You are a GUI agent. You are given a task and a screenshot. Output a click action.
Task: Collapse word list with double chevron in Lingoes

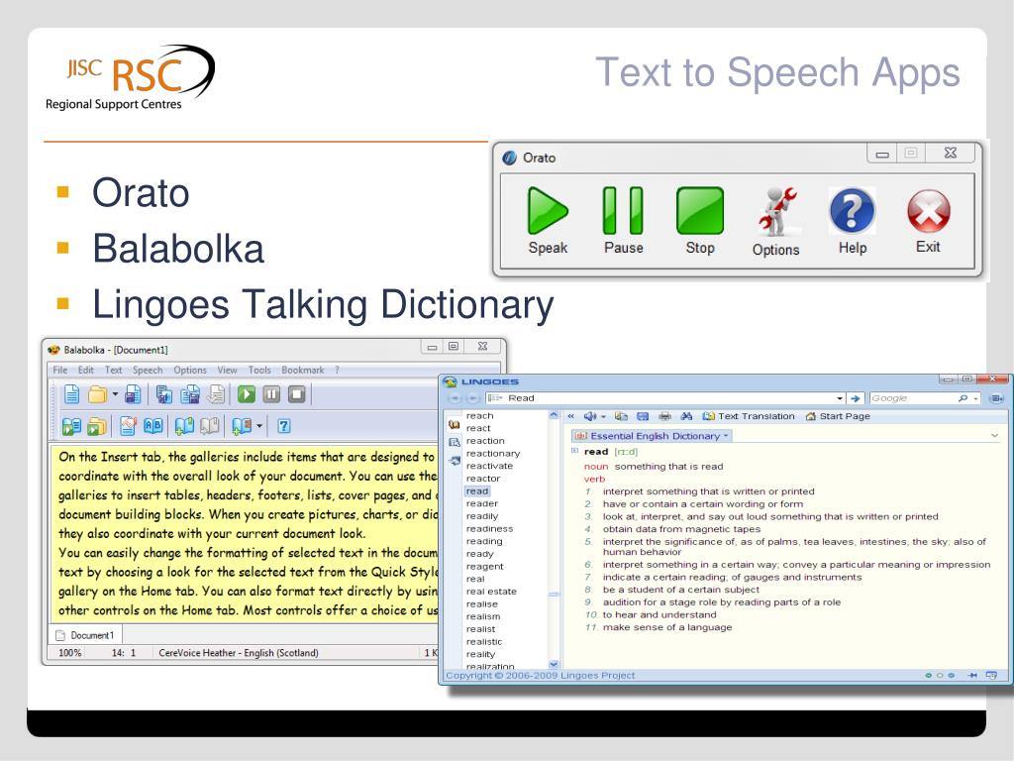[571, 416]
